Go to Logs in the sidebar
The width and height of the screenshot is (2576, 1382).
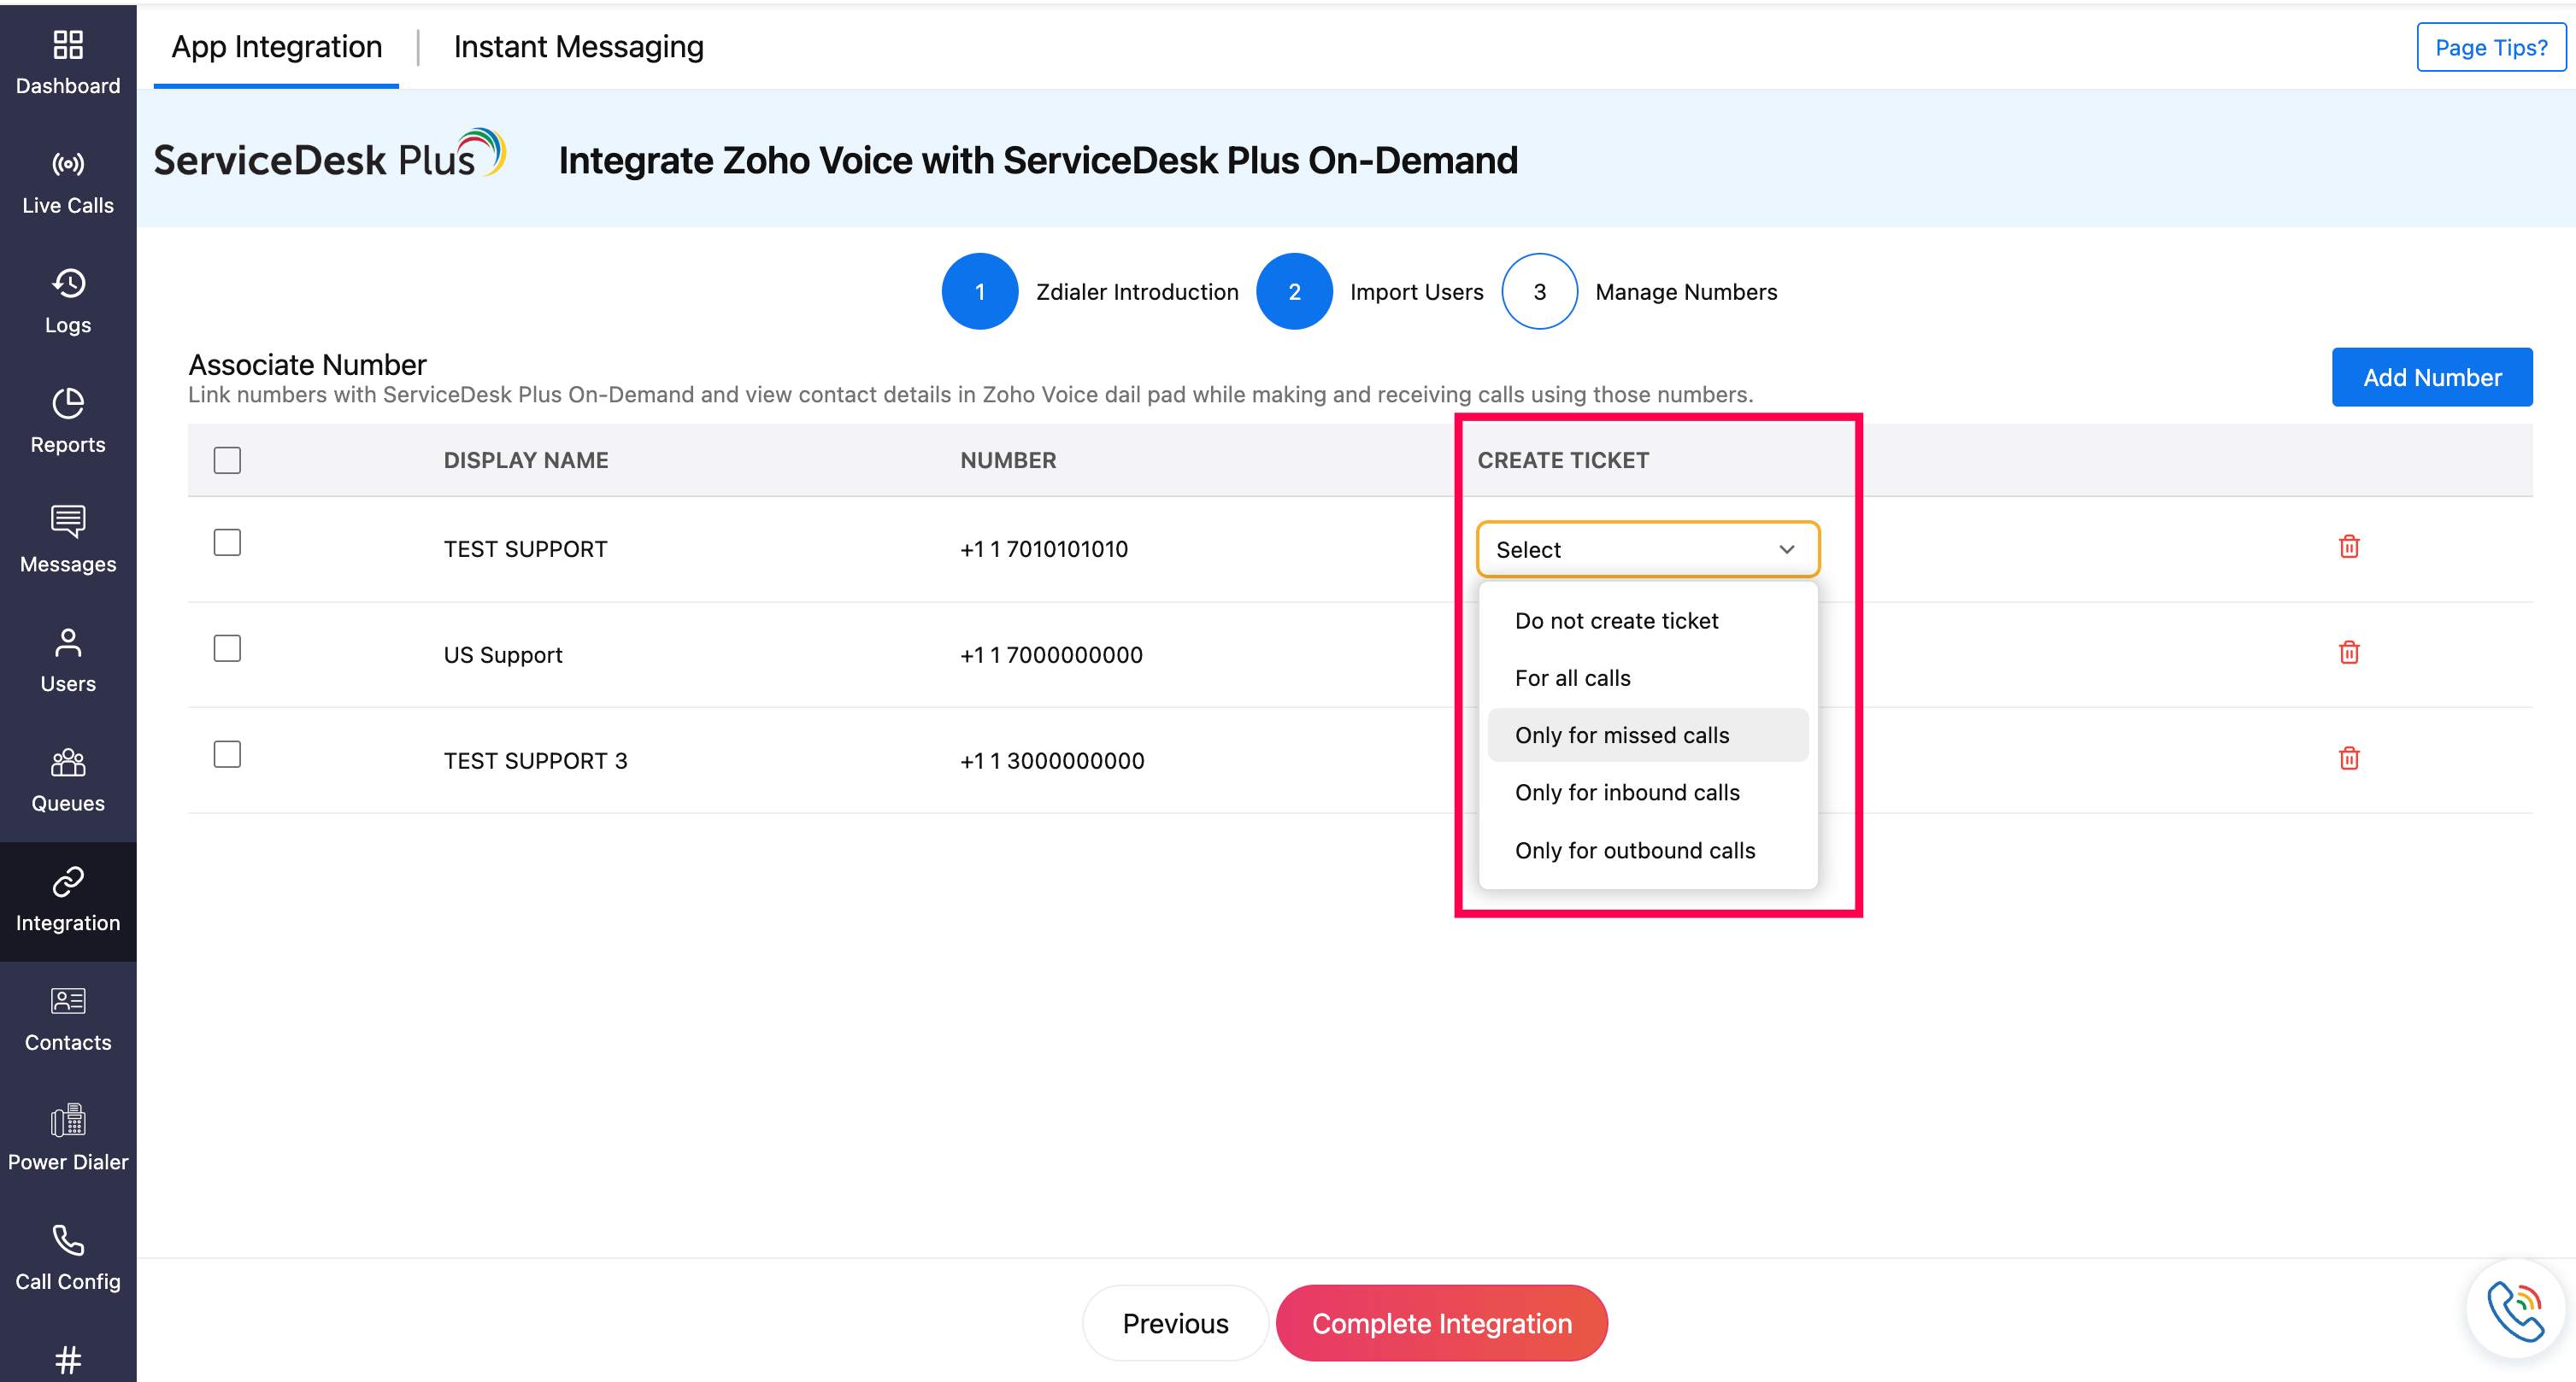pyautogui.click(x=68, y=301)
